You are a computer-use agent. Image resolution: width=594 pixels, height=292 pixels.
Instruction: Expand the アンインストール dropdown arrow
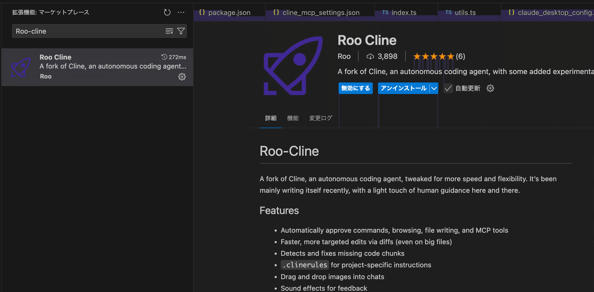[434, 88]
